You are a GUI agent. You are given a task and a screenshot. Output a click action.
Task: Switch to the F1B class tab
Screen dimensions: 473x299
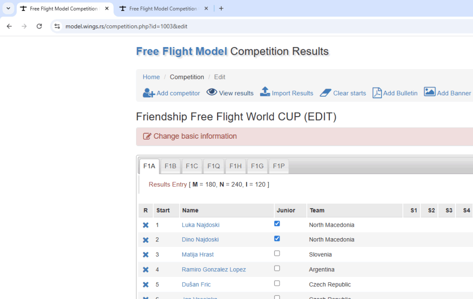(x=170, y=166)
